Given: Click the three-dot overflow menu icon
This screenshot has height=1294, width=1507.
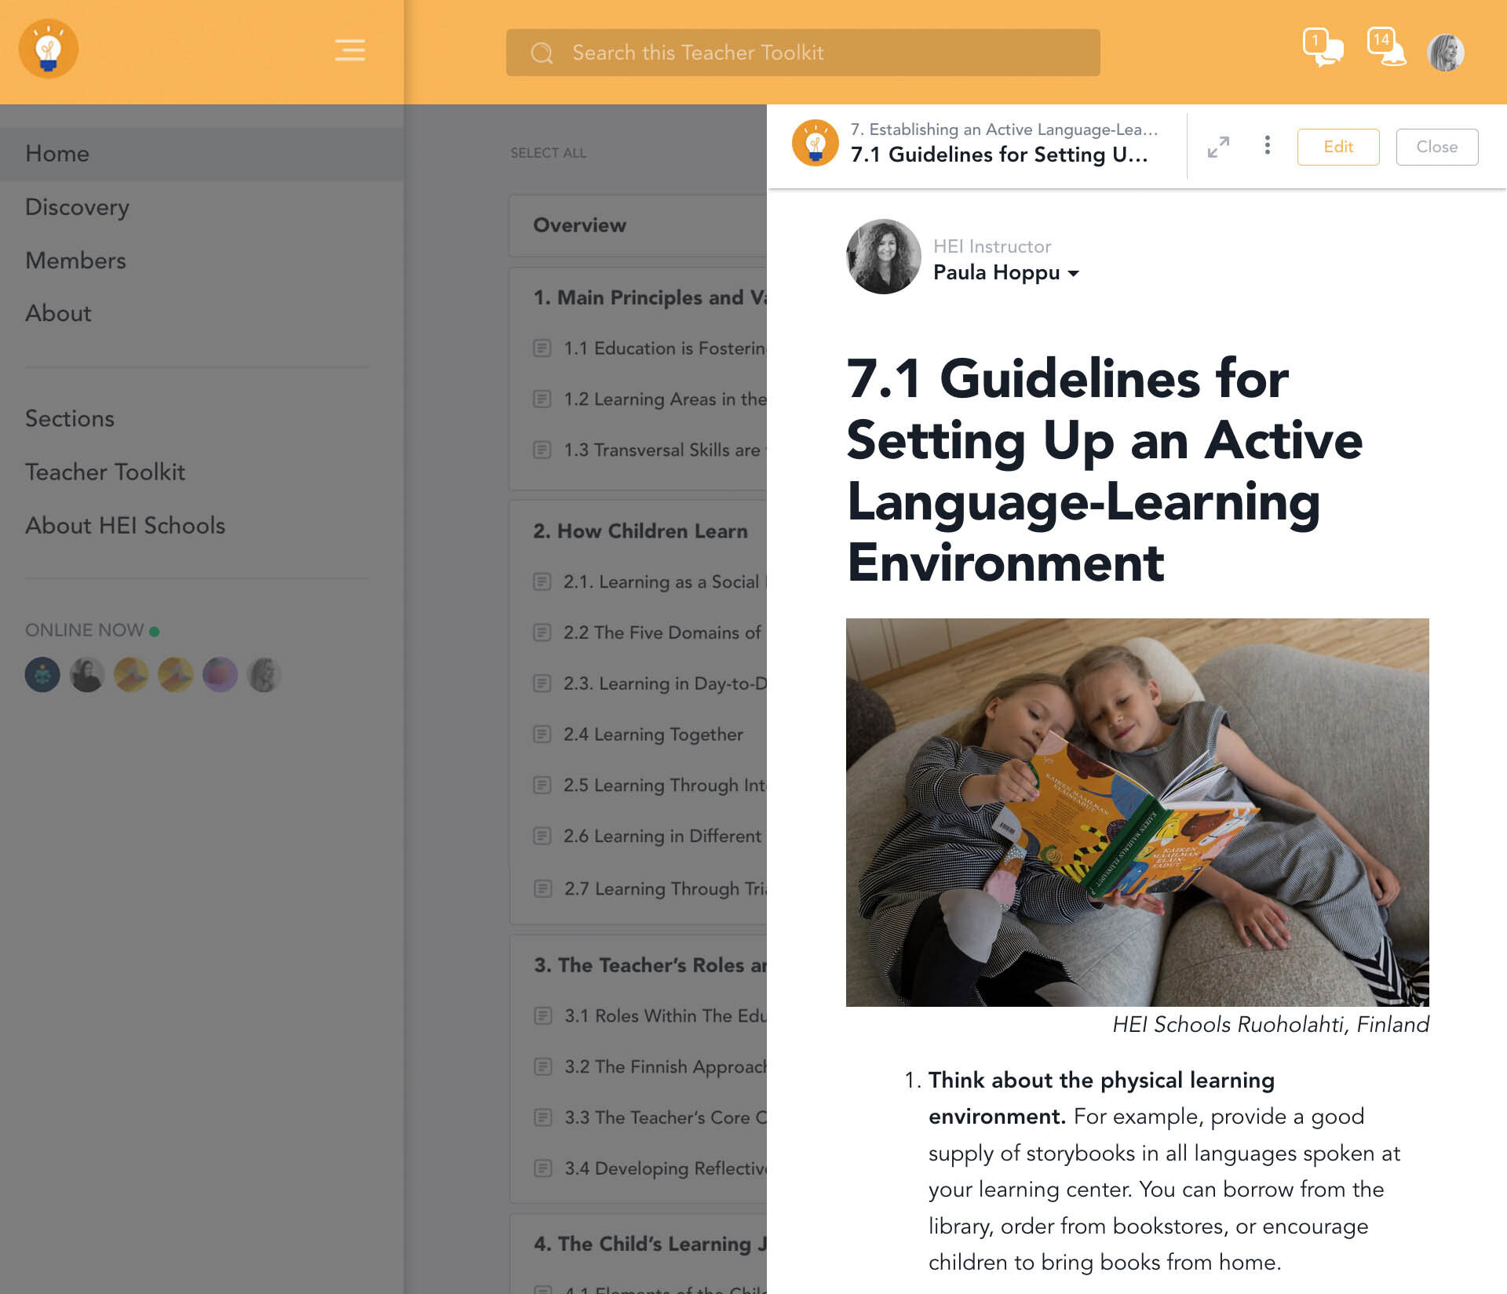Looking at the screenshot, I should [1268, 144].
